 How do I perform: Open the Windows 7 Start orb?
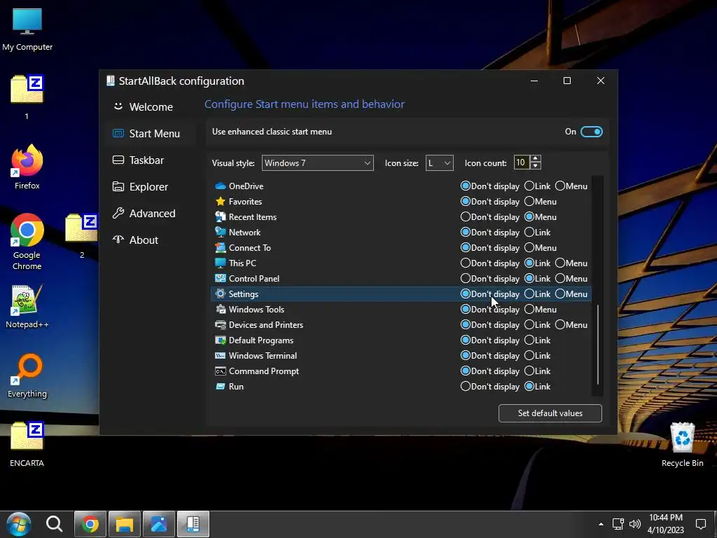coord(19,524)
